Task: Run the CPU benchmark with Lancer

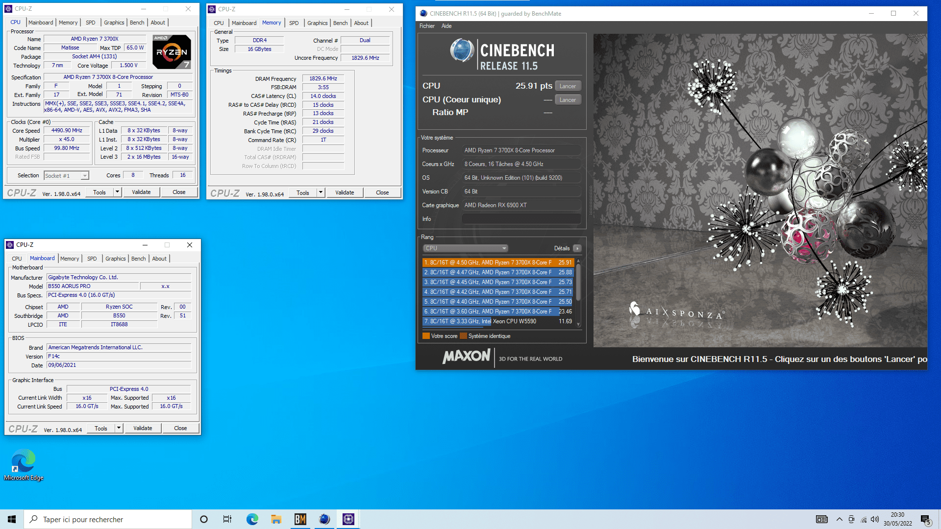Action: [x=568, y=86]
